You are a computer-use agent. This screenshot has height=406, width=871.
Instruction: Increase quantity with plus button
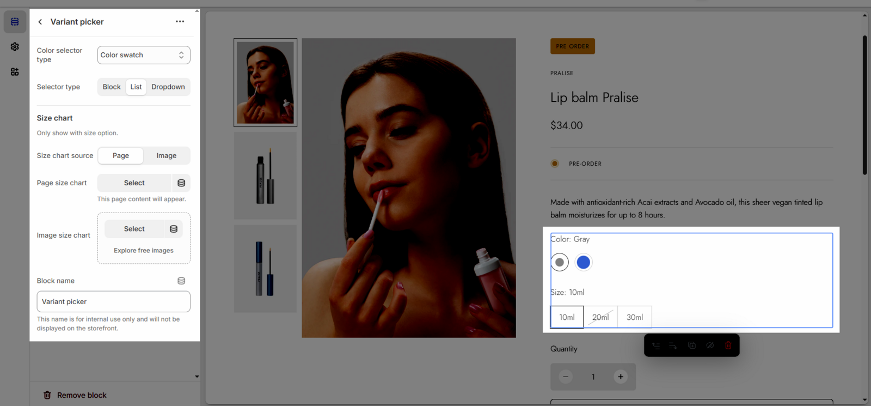point(620,377)
